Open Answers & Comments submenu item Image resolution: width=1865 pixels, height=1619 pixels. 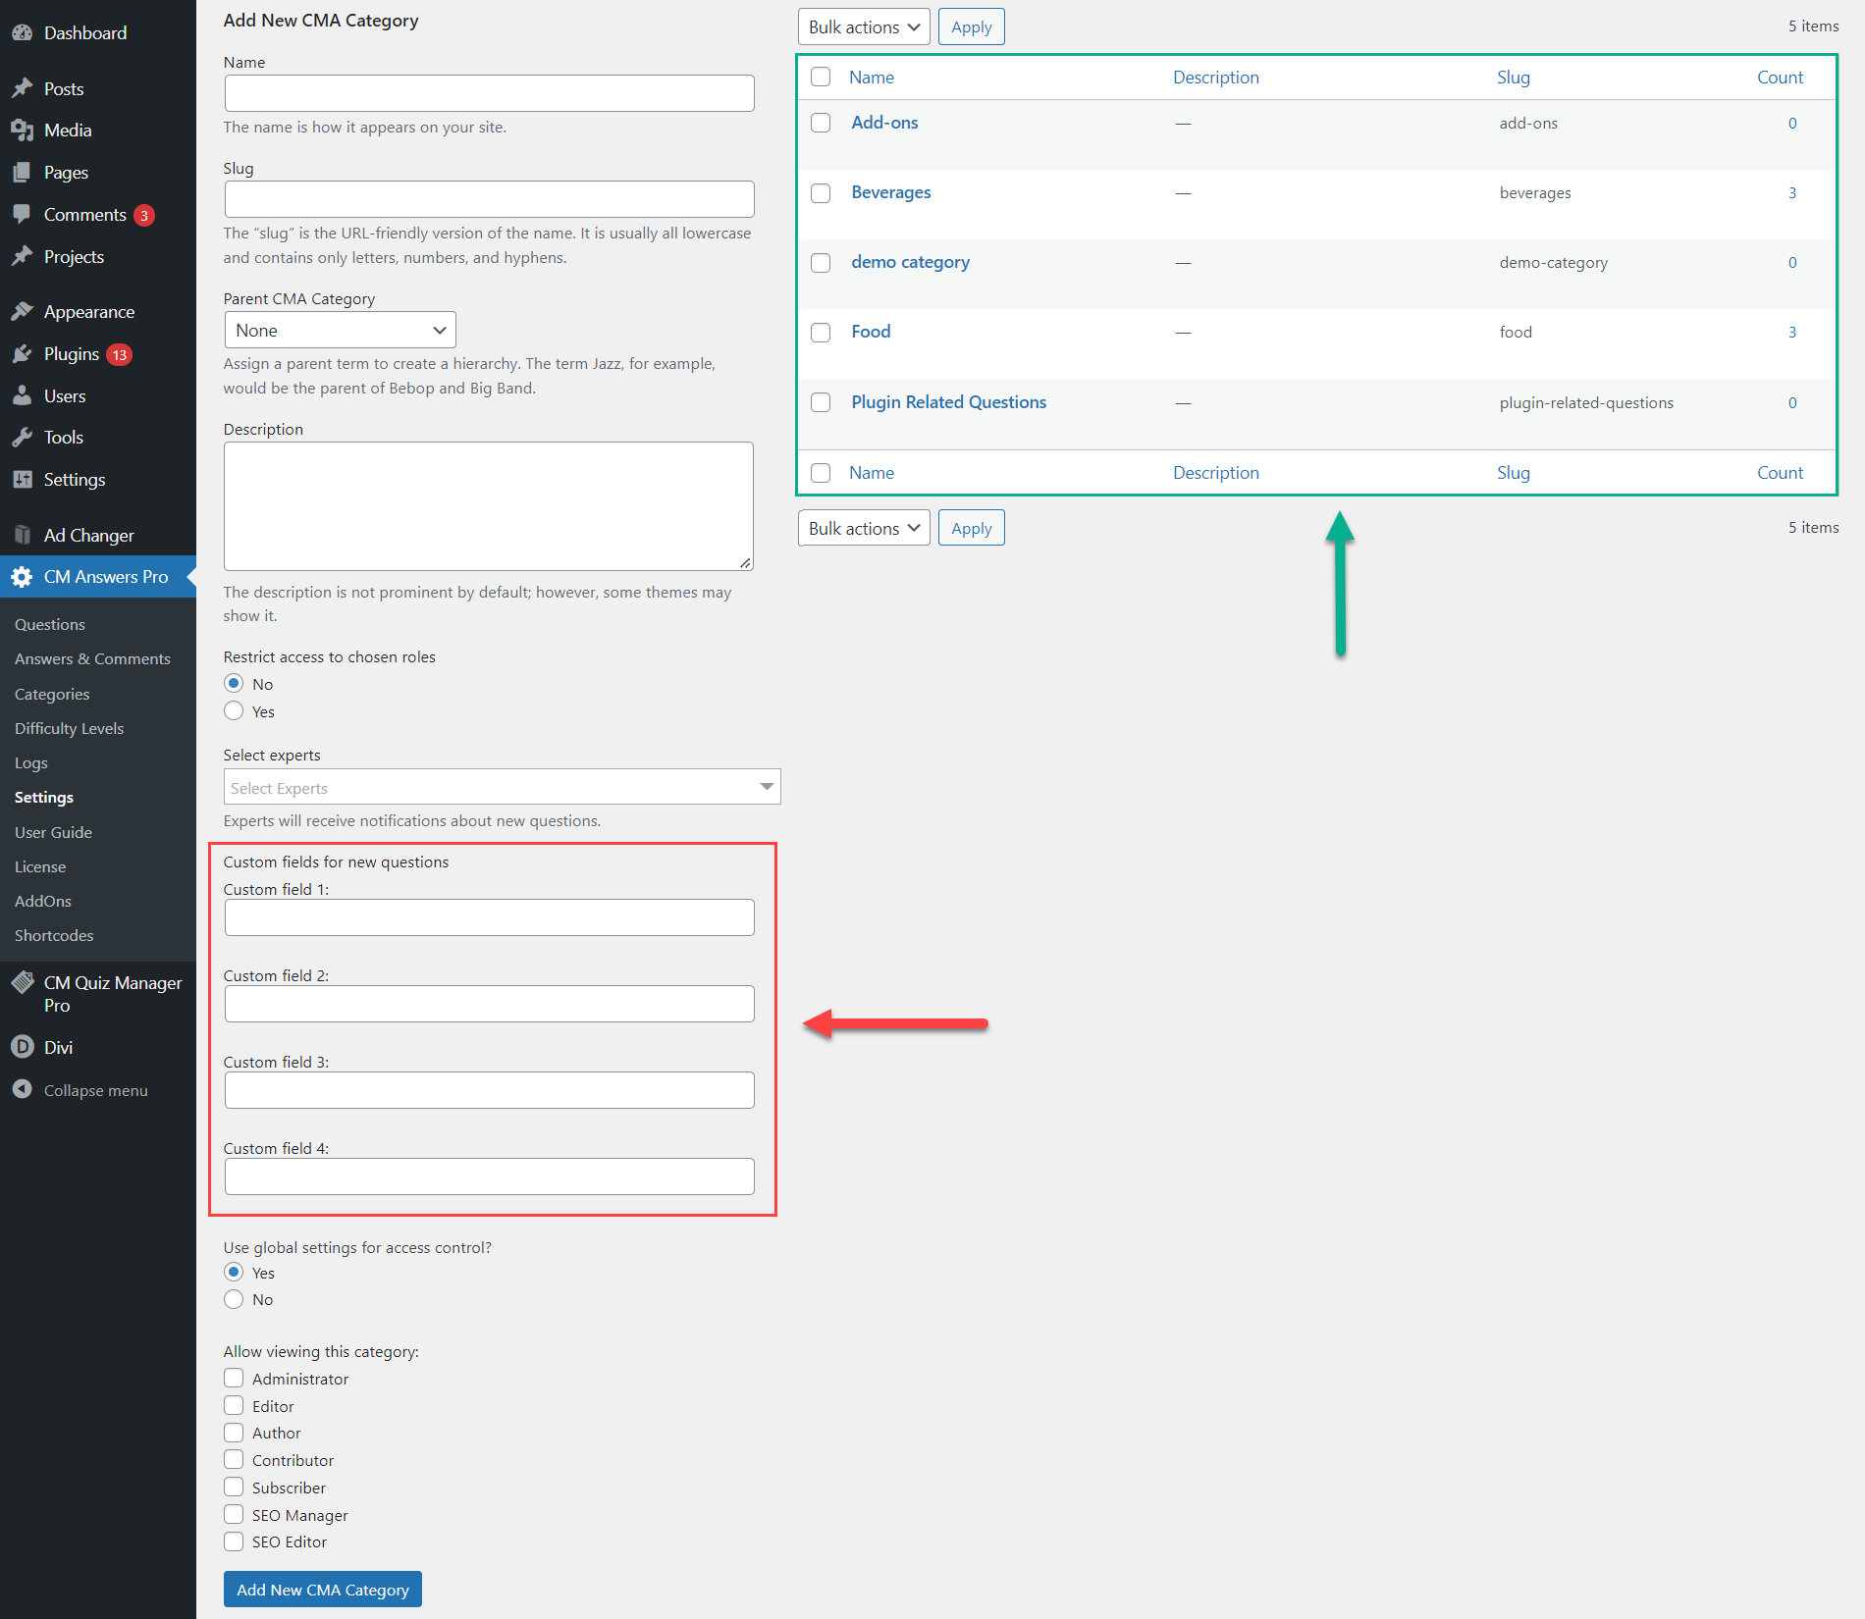[92, 658]
